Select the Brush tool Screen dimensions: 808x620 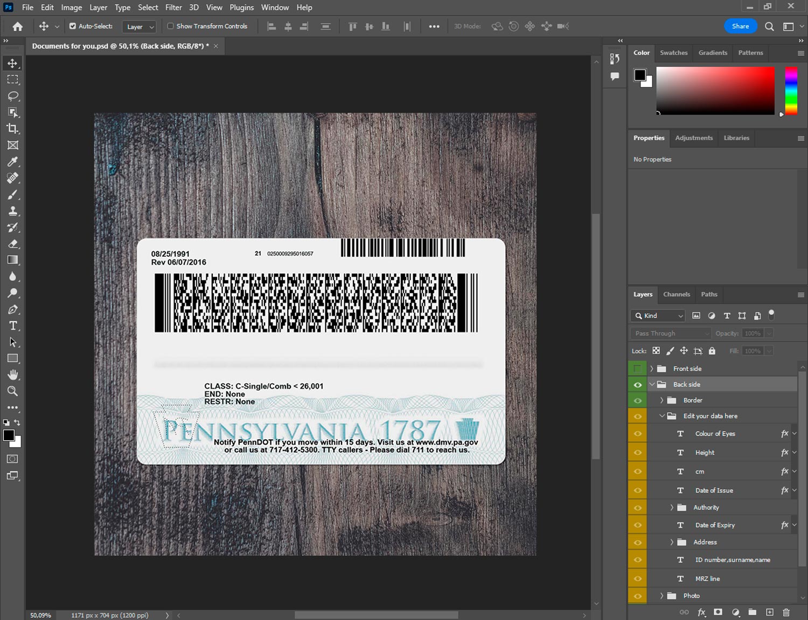click(x=13, y=194)
